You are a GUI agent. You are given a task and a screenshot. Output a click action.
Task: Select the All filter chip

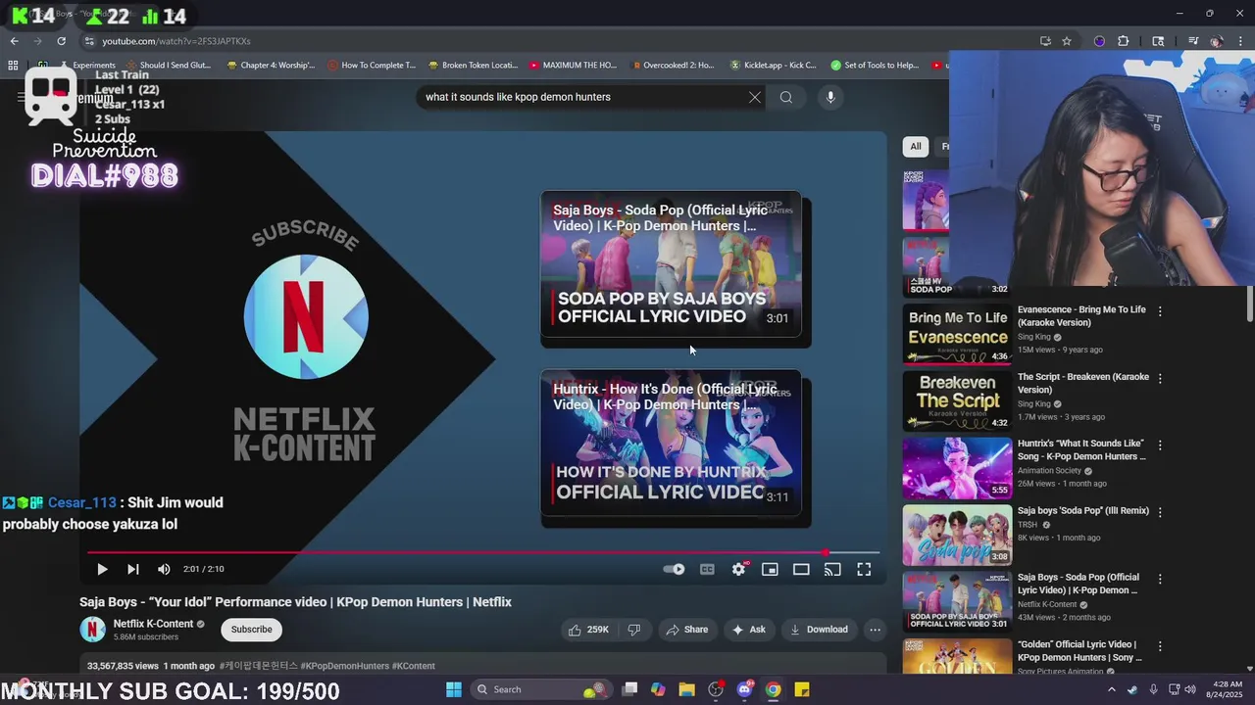point(915,147)
